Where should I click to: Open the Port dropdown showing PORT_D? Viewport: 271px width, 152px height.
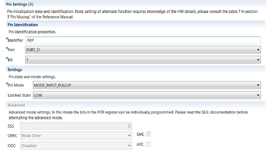click(x=143, y=50)
